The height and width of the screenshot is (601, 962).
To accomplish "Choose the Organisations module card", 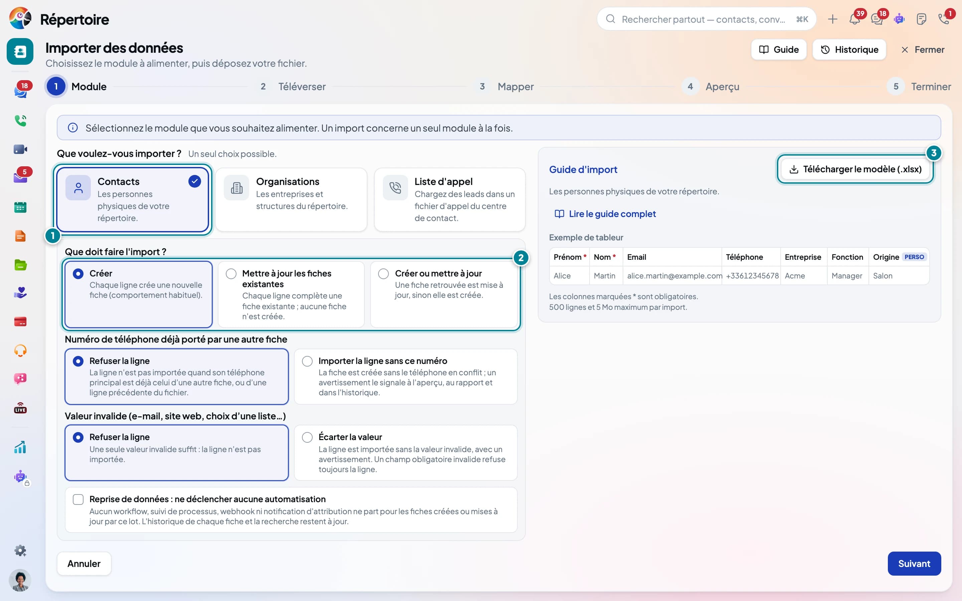I will point(291,200).
